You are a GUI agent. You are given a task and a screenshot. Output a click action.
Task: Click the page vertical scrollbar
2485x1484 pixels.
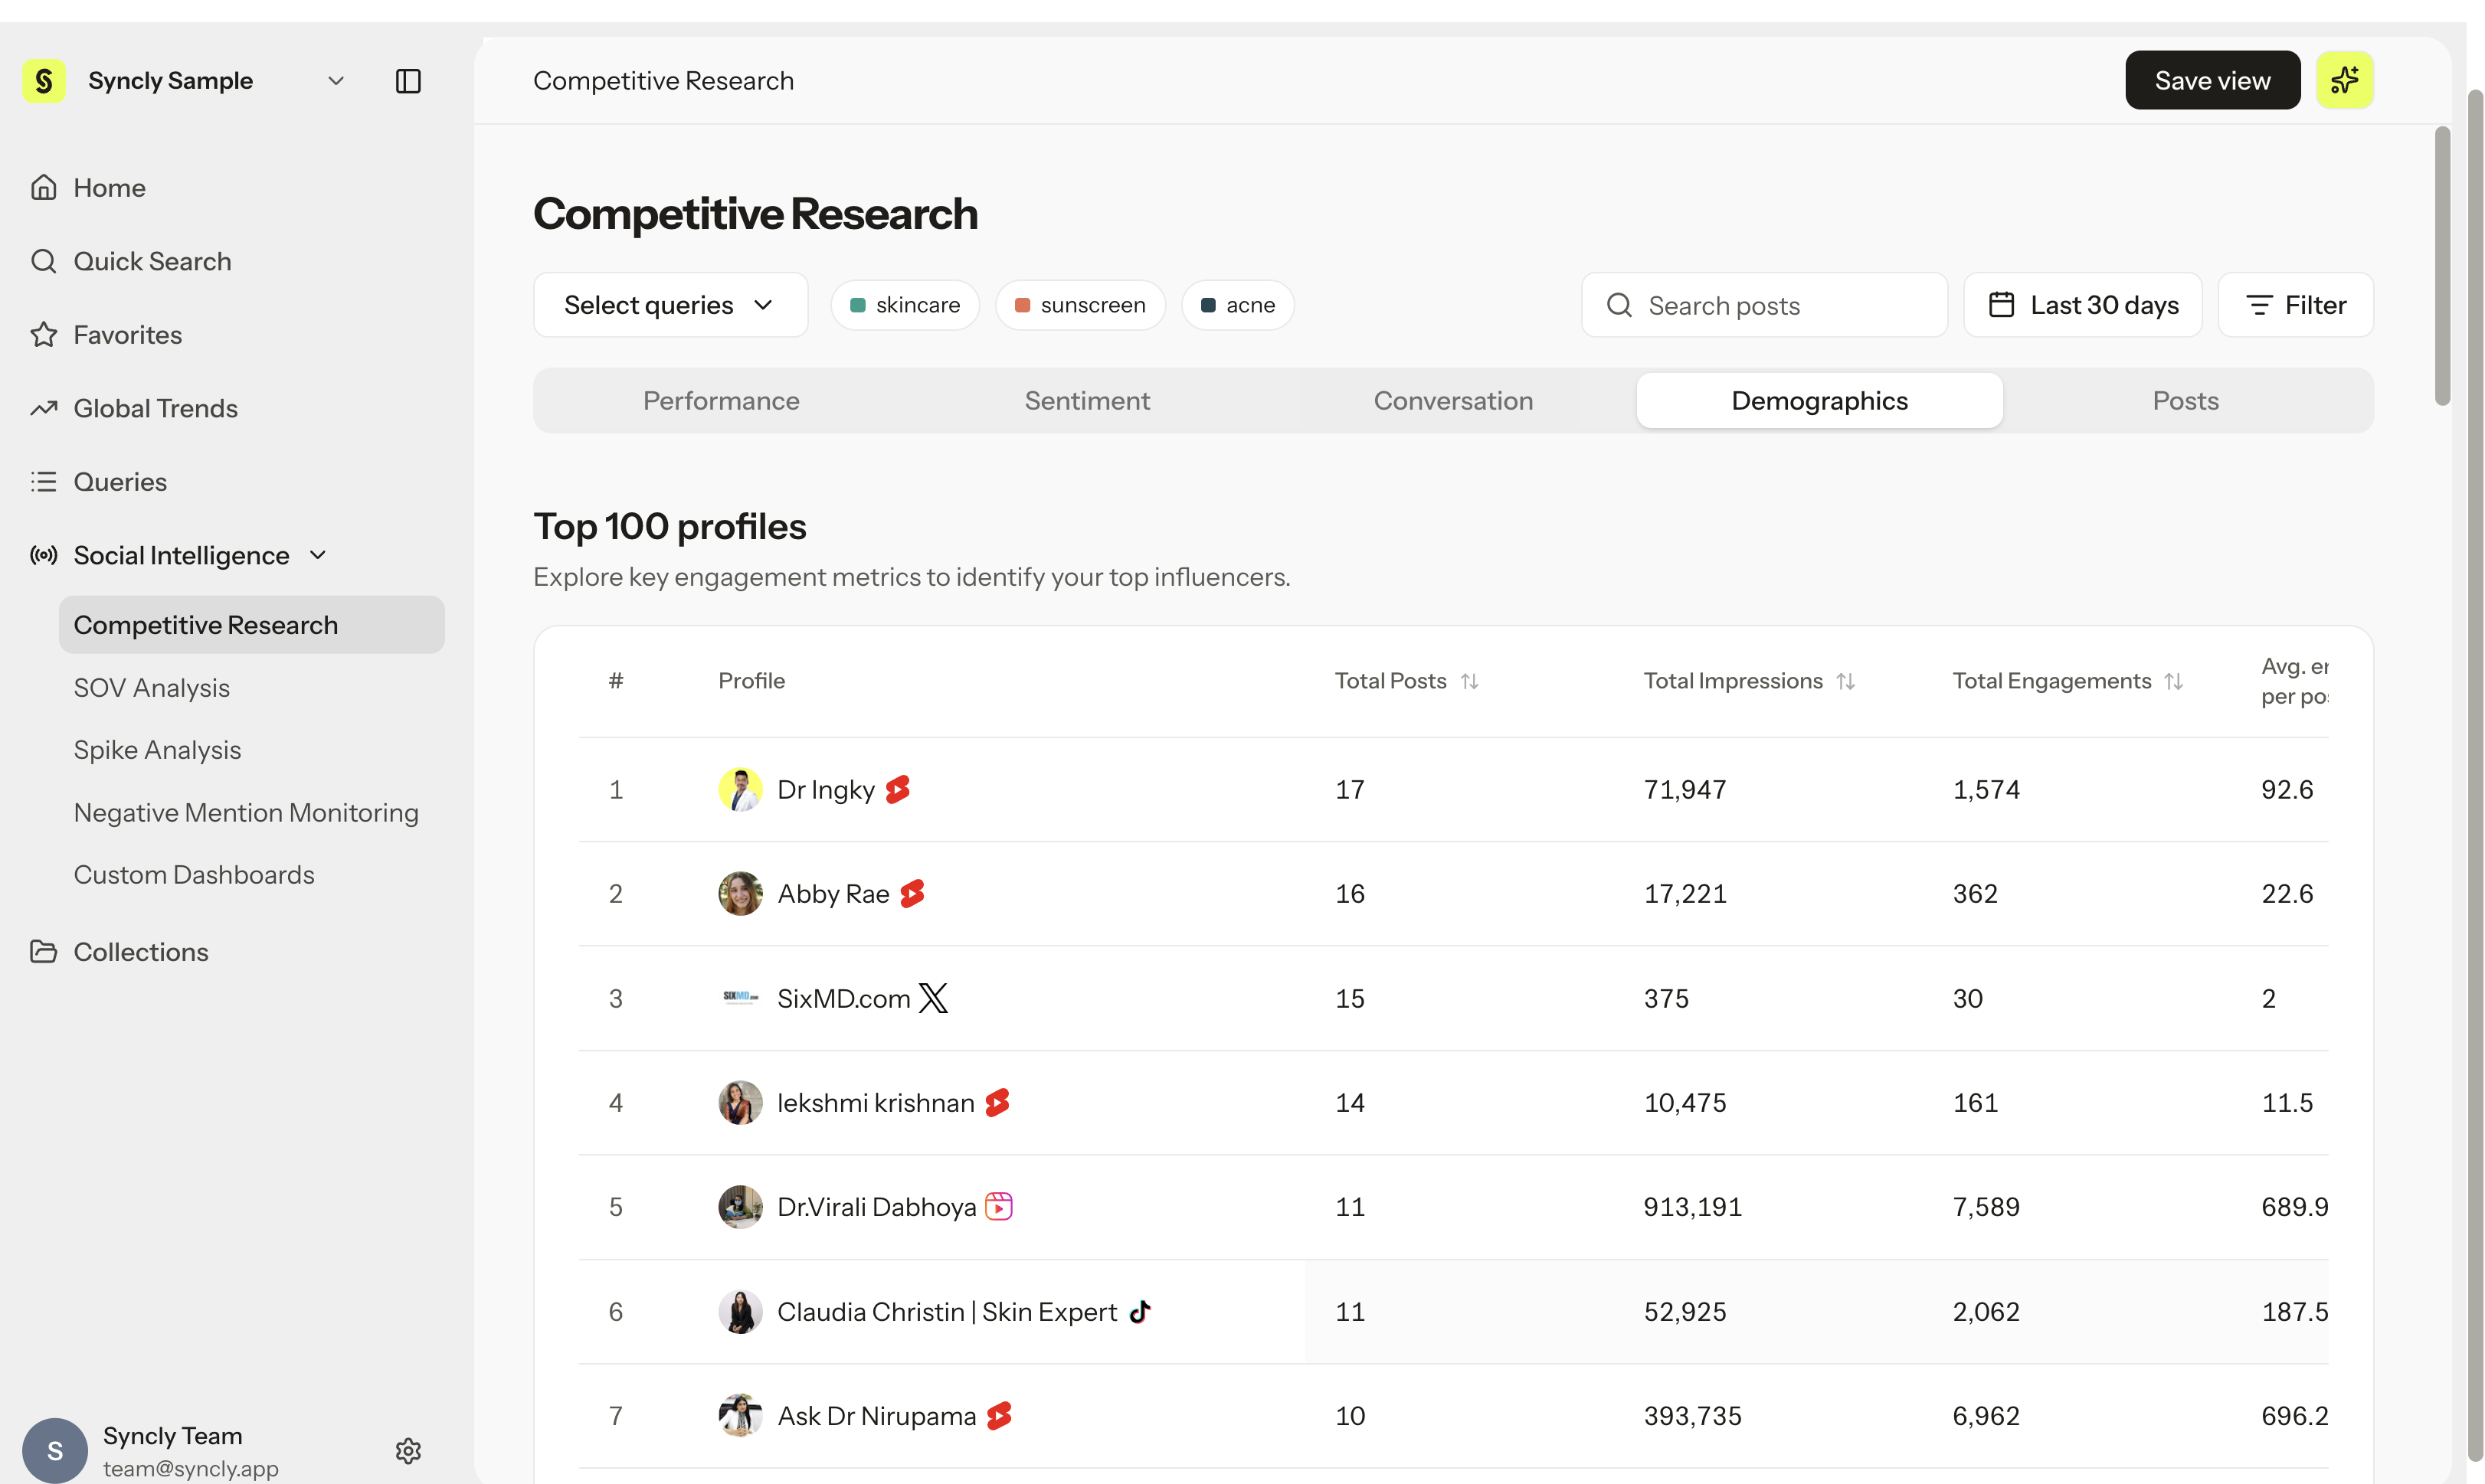(x=2442, y=266)
